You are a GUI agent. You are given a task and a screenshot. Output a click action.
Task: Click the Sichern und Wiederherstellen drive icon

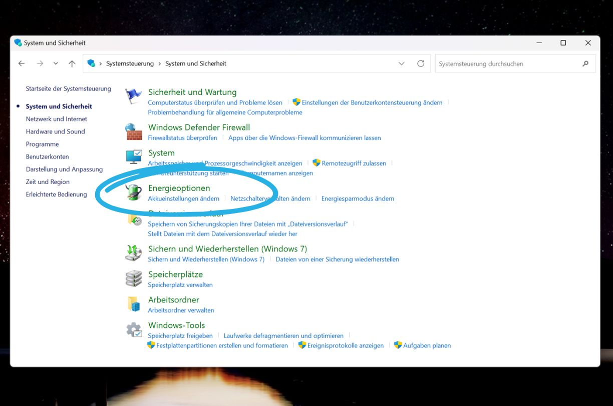tap(134, 252)
